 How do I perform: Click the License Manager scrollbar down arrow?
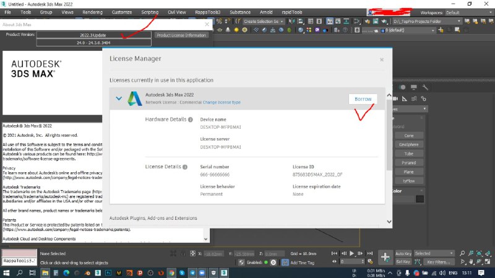tap(389, 222)
